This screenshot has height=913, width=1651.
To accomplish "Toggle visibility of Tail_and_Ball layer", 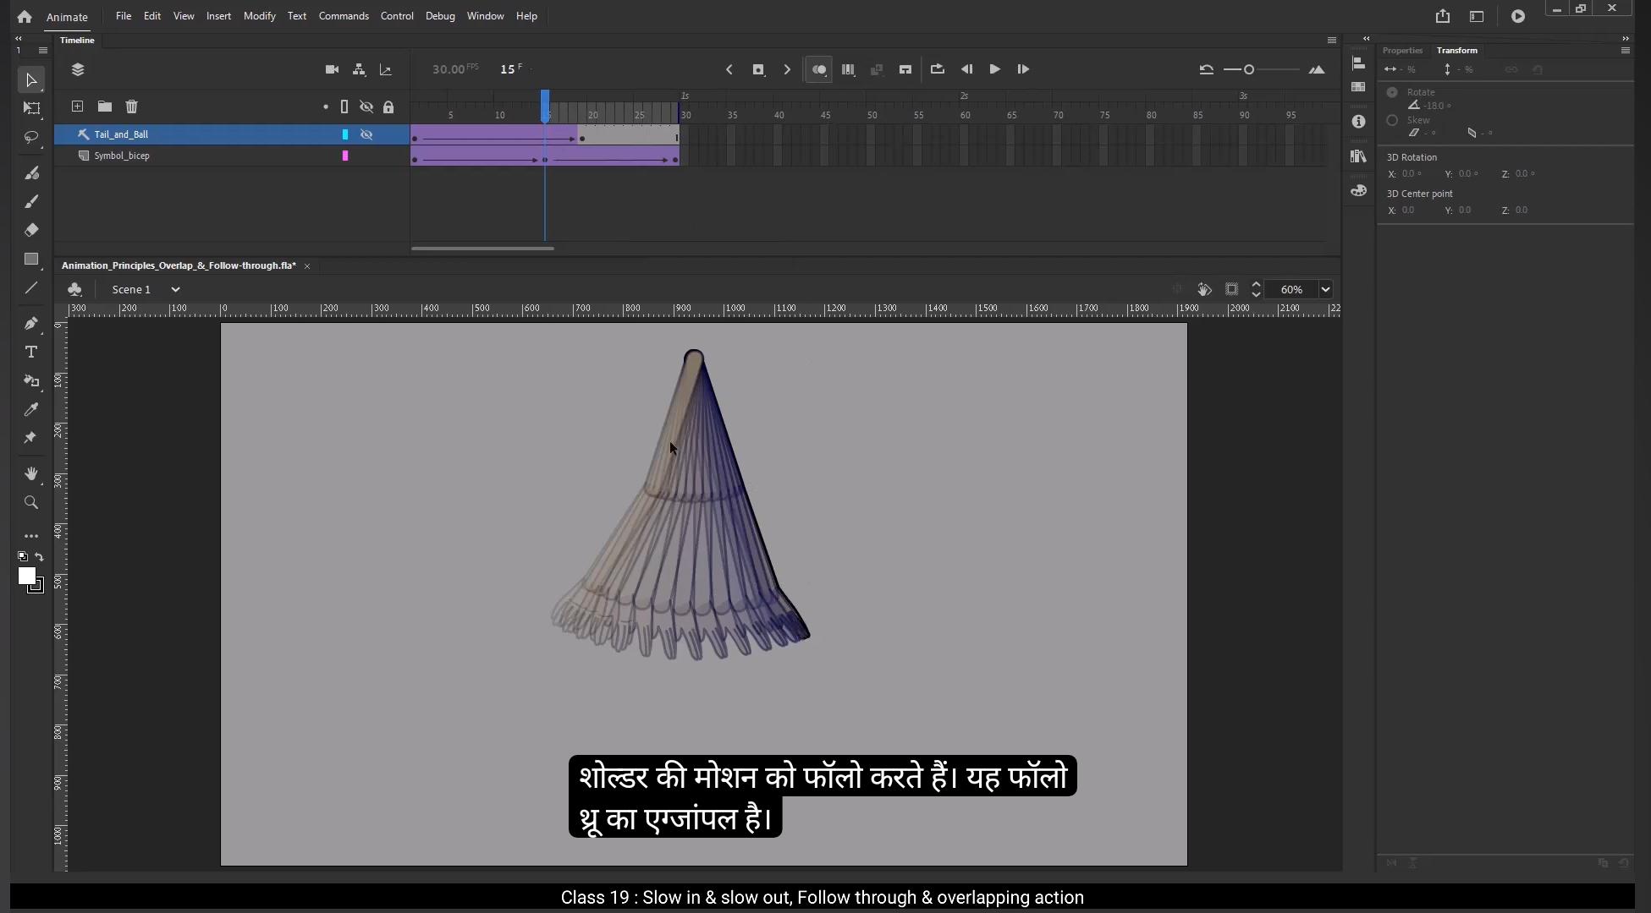I will 366,134.
